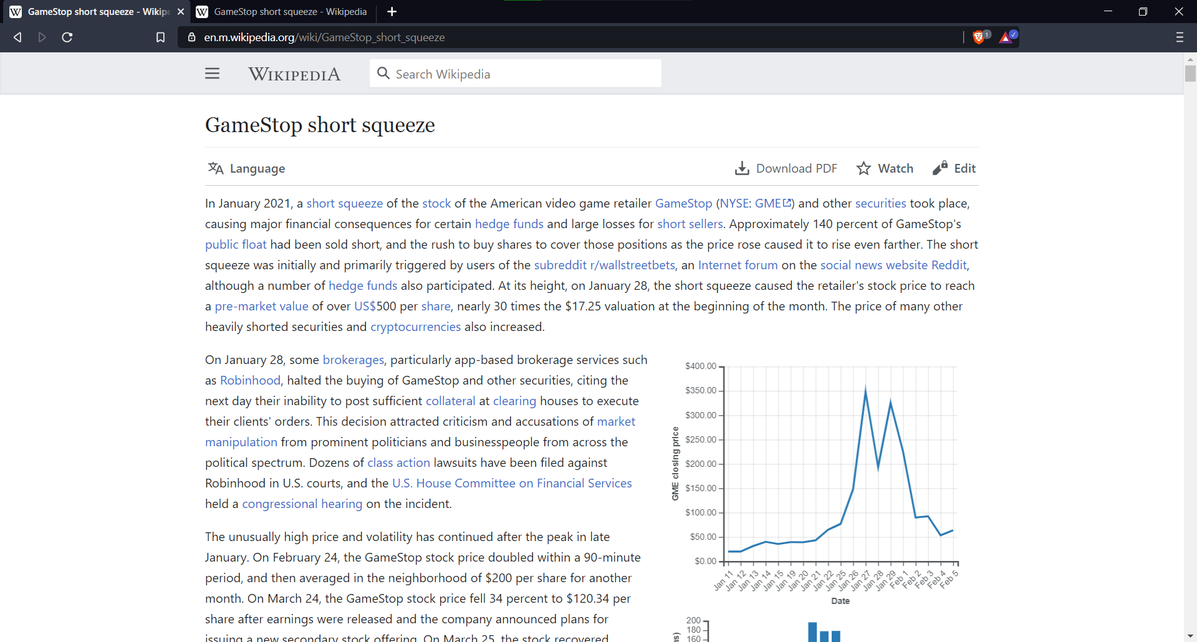Click the vertical scrollbar thumb
This screenshot has width=1197, height=642.
(x=1190, y=74)
